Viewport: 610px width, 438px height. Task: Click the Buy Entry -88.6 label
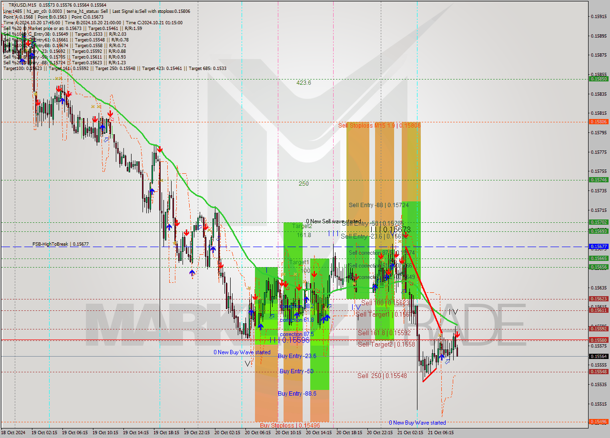click(x=297, y=394)
